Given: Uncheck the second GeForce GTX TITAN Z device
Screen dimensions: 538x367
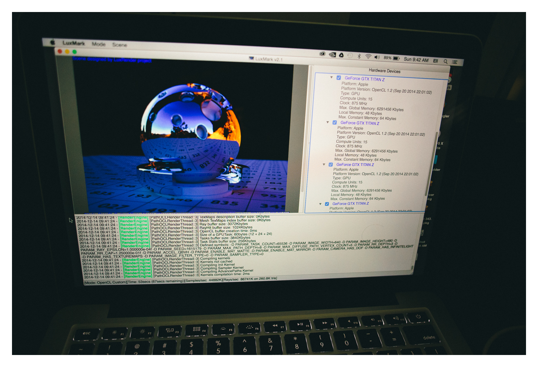Looking at the screenshot, I should pyautogui.click(x=334, y=122).
